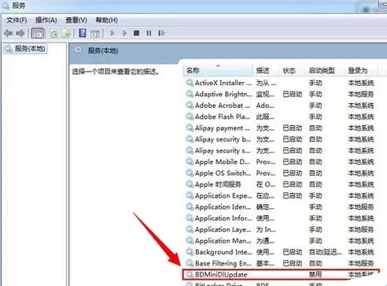Toggle the Action Pane icon beside Help

(x=95, y=34)
